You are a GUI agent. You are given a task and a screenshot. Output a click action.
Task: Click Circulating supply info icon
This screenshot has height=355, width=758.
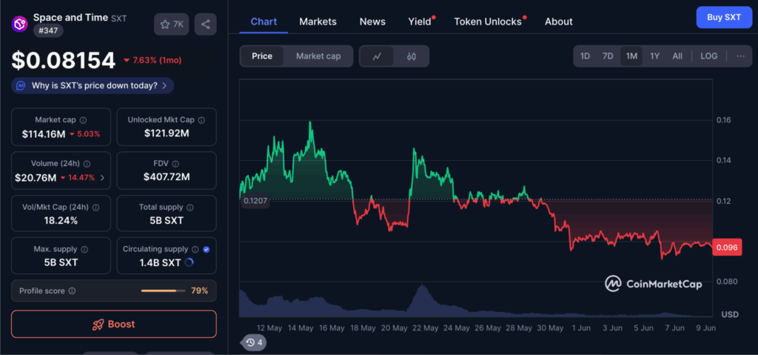(x=195, y=250)
